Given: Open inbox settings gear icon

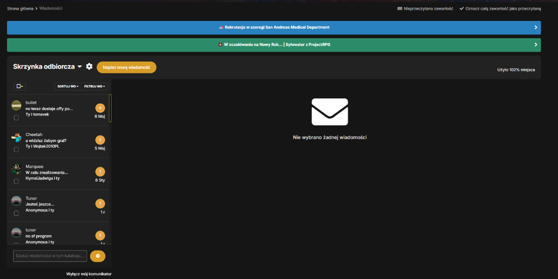Looking at the screenshot, I should (x=89, y=66).
